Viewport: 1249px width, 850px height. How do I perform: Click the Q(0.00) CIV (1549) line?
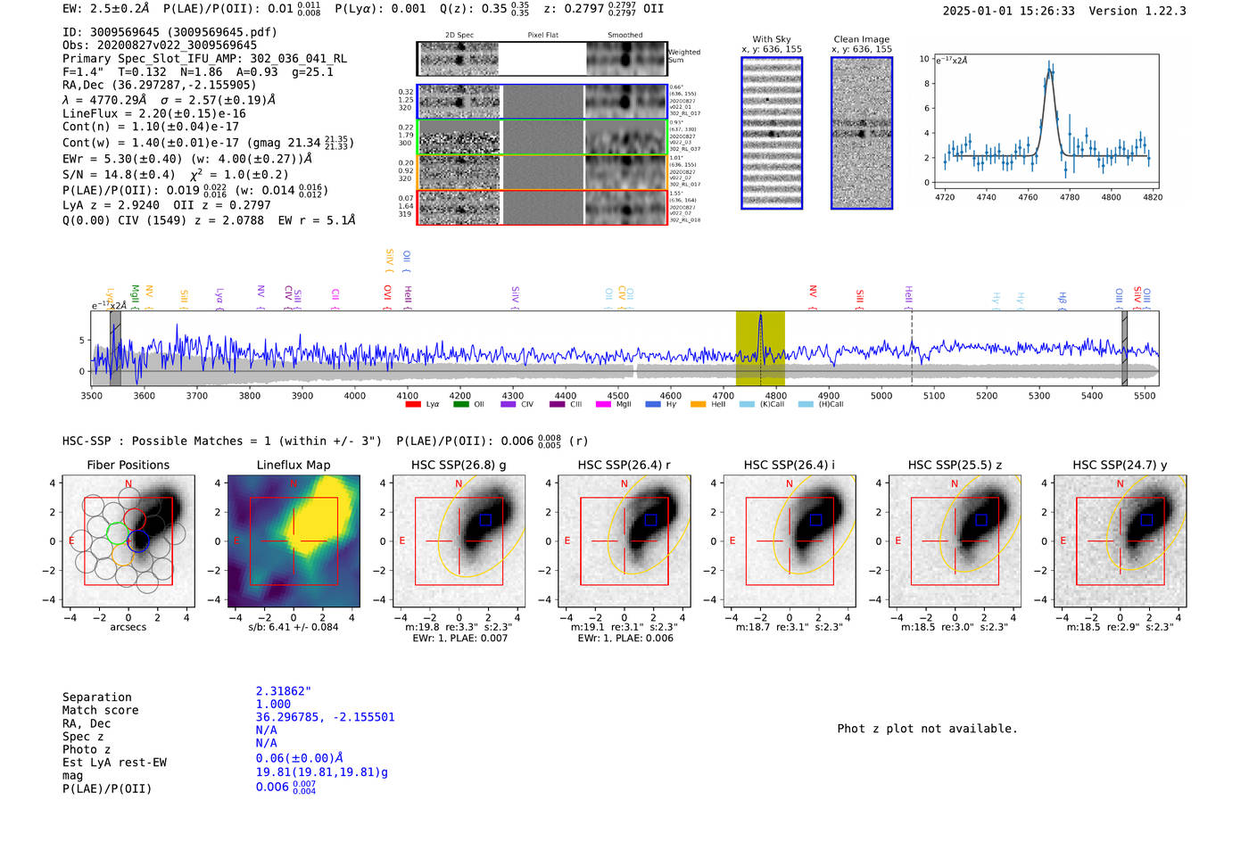209,220
